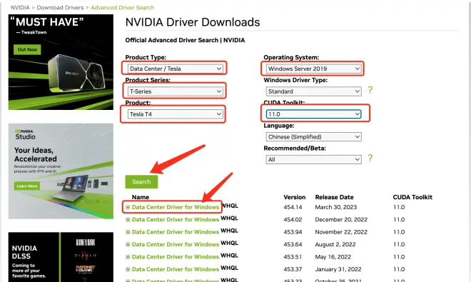Go to NVIDIA breadcrumb link
471x282 pixels.
[20, 8]
